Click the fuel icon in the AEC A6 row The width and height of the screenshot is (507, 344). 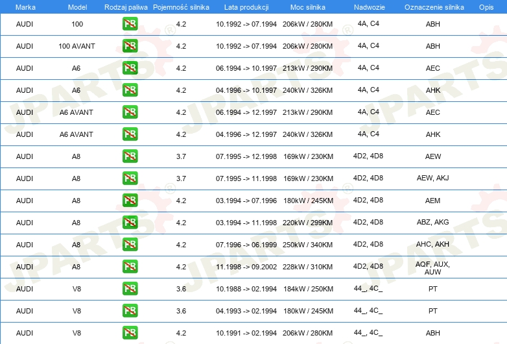130,68
